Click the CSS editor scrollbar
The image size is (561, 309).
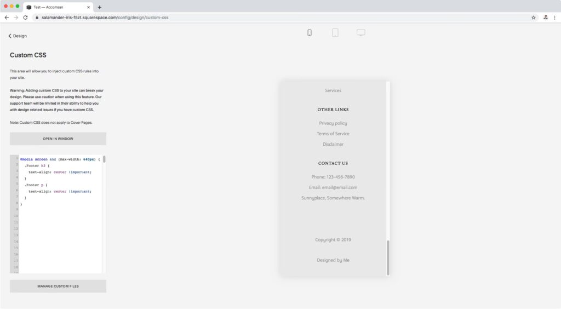click(104, 159)
